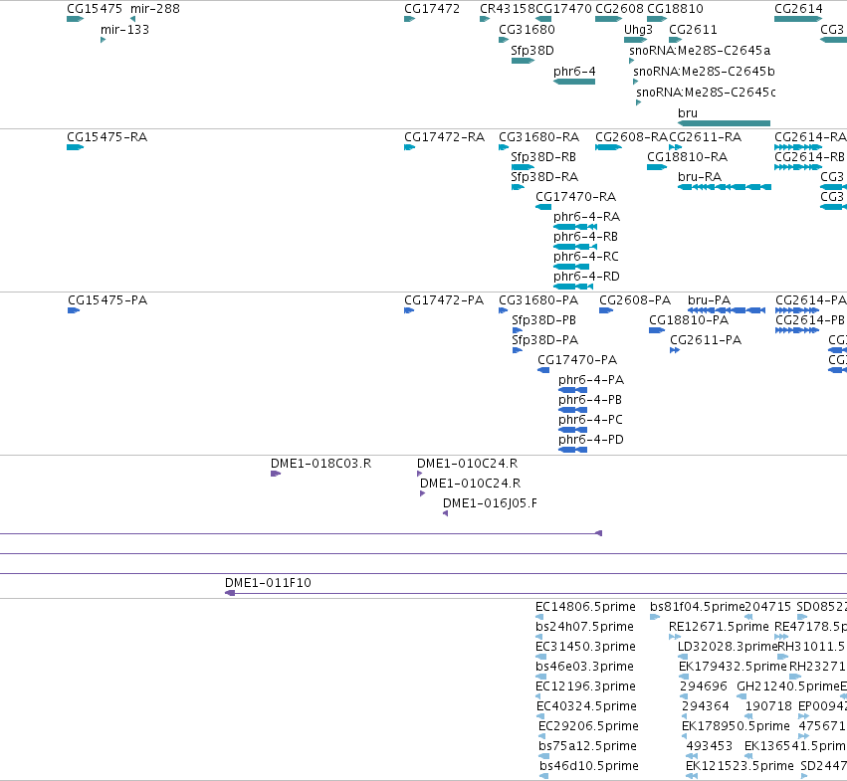Open the EC31450.3prime EST label
The image size is (847, 781).
585,647
